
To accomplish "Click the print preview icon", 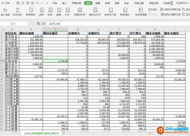I will pyautogui.click(x=32, y=3).
